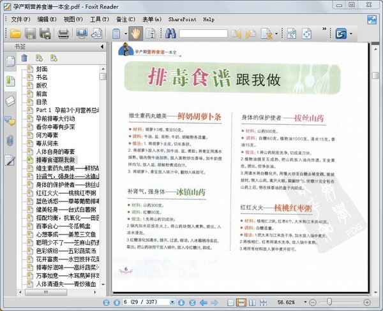Click the page layout document icon
383x311 pixels.
pyautogui.click(x=116, y=34)
